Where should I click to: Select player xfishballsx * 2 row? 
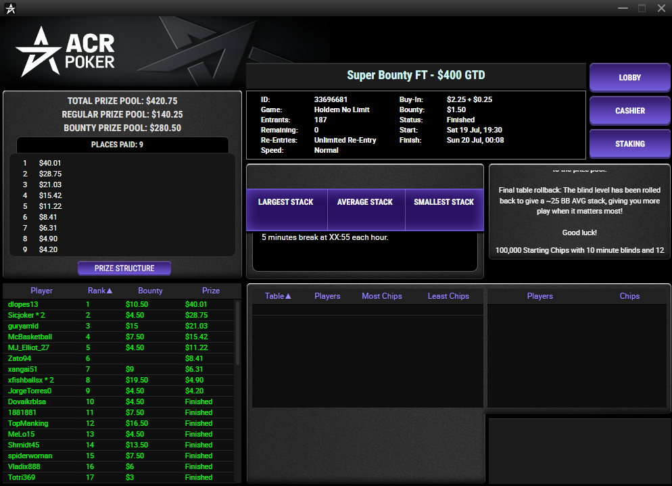pyautogui.click(x=119, y=380)
